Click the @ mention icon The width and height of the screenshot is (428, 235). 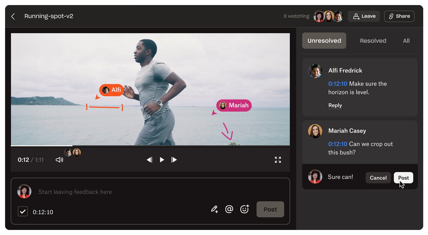[x=229, y=209]
